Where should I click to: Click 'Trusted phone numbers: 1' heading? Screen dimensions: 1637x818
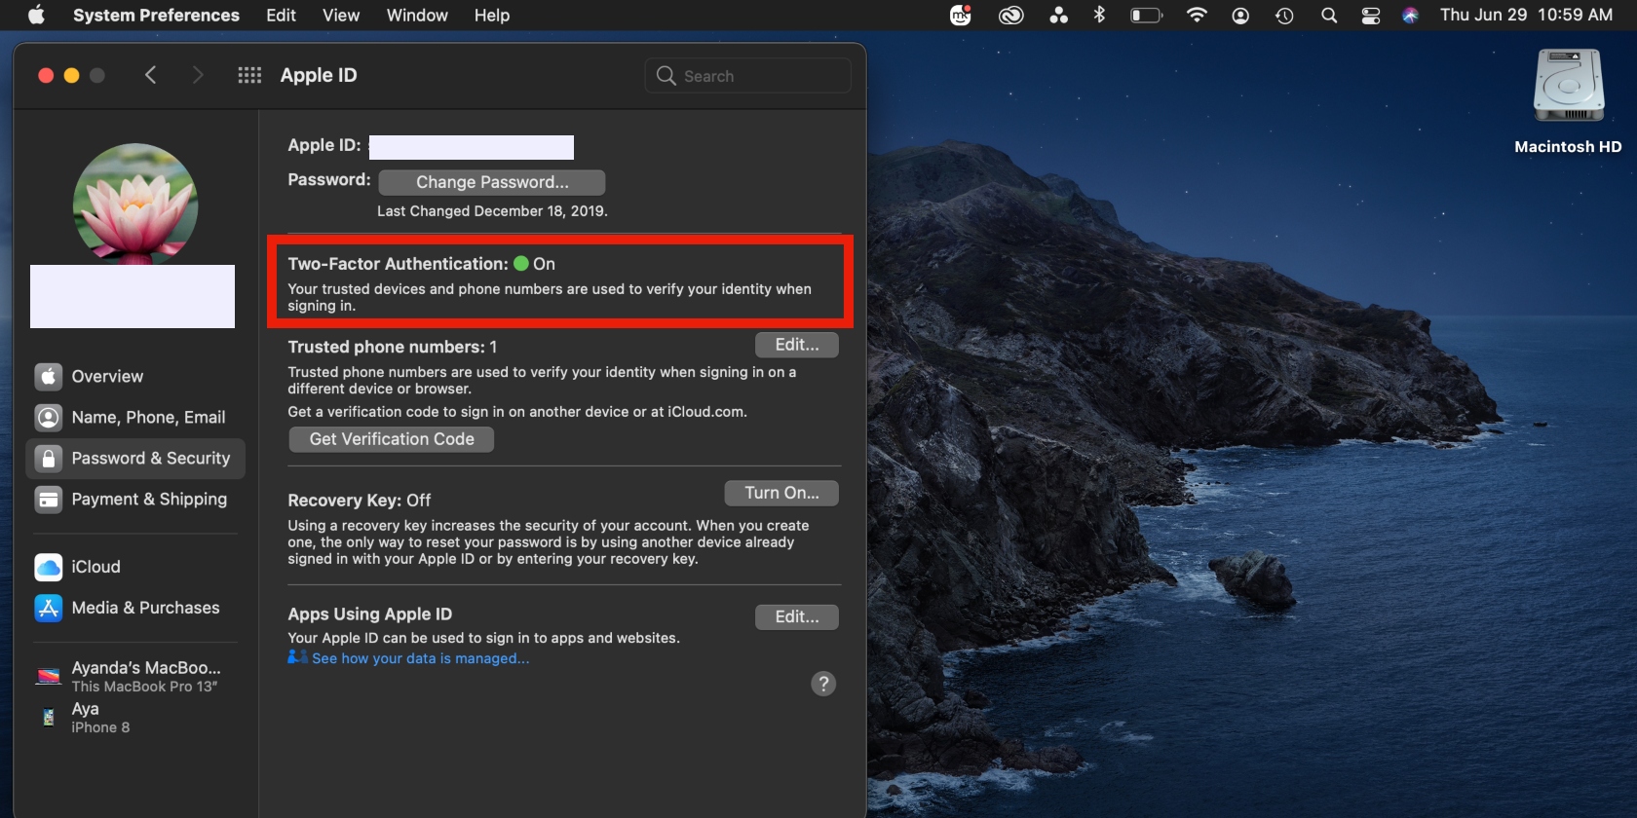392,347
